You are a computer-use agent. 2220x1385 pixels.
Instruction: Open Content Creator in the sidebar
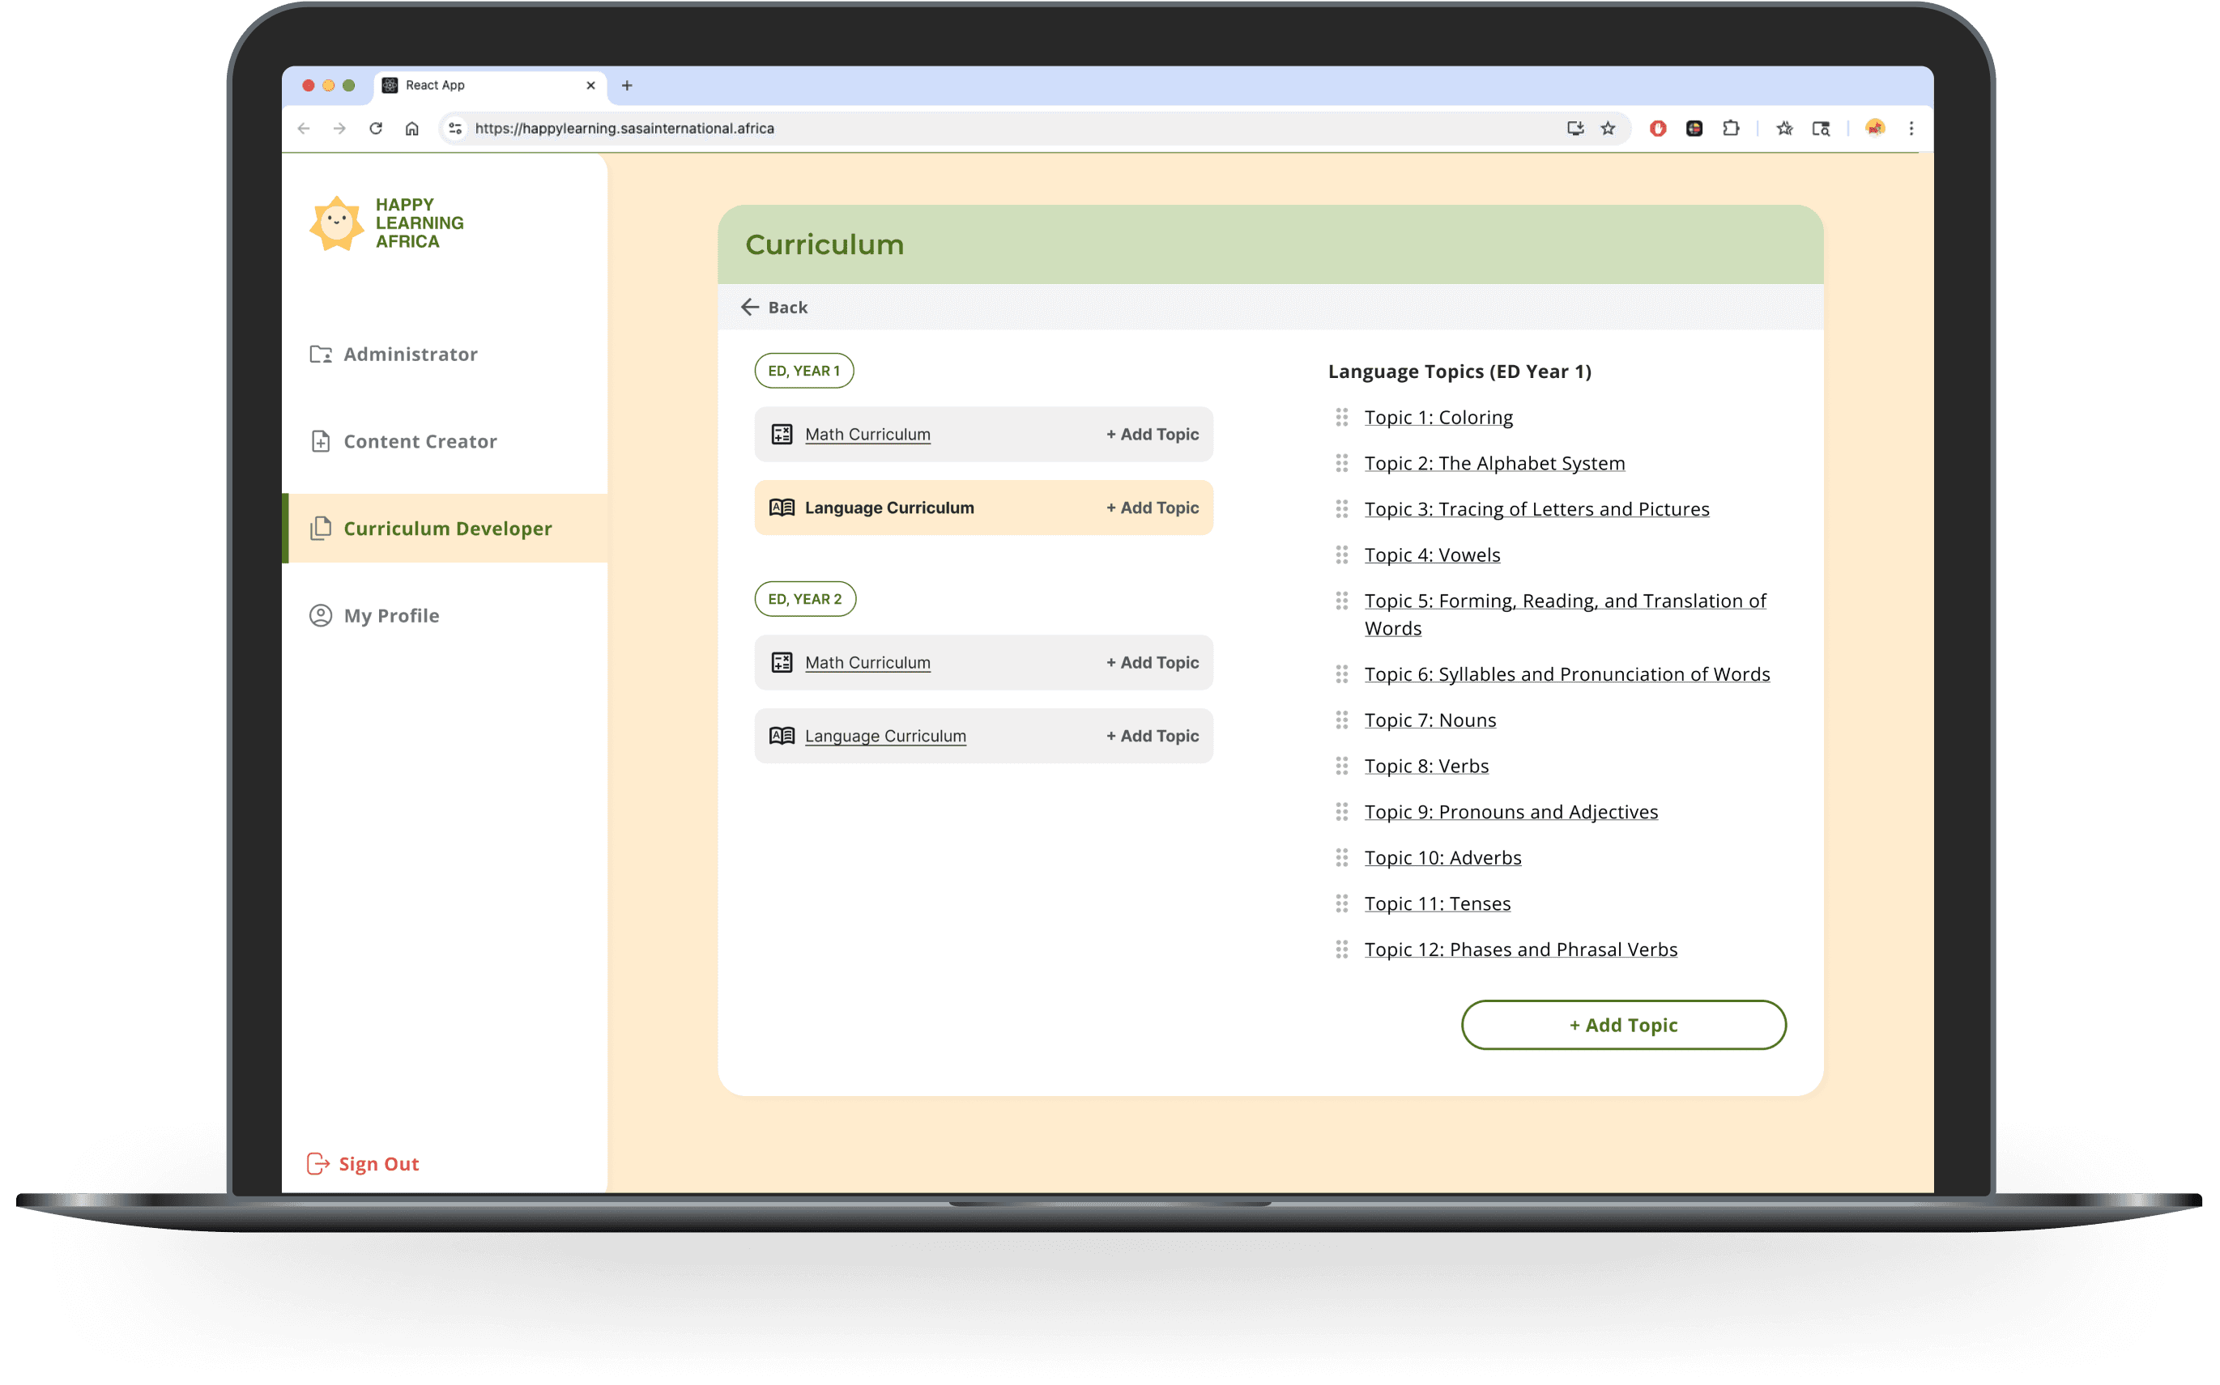tap(420, 441)
